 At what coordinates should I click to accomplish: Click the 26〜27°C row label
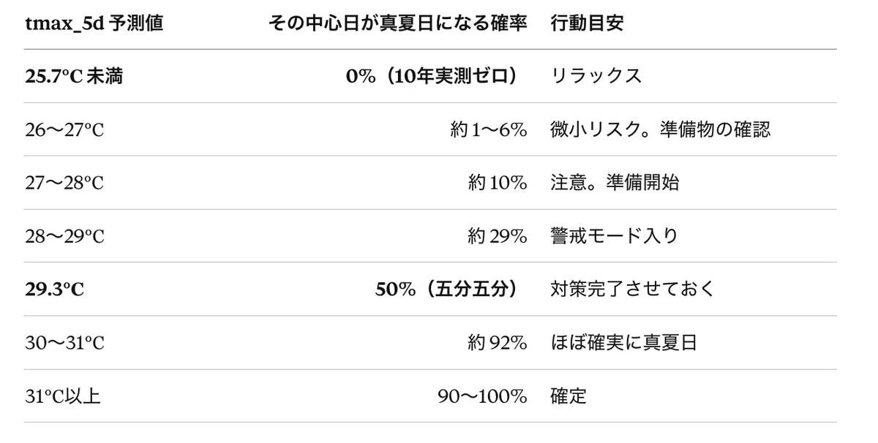pyautogui.click(x=64, y=129)
